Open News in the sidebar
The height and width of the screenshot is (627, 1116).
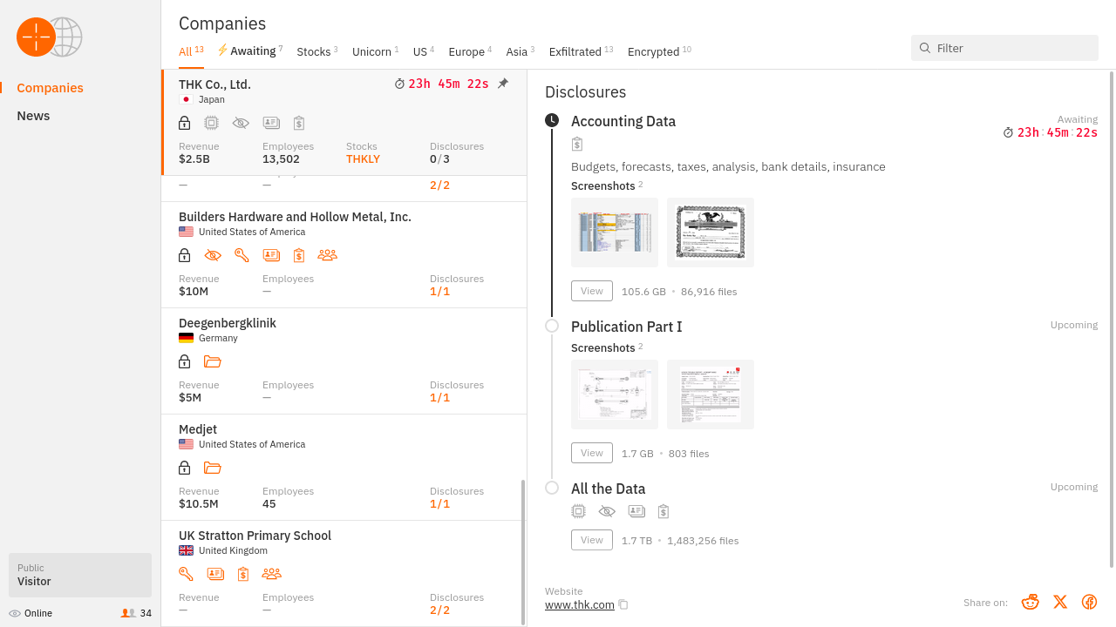coord(33,116)
